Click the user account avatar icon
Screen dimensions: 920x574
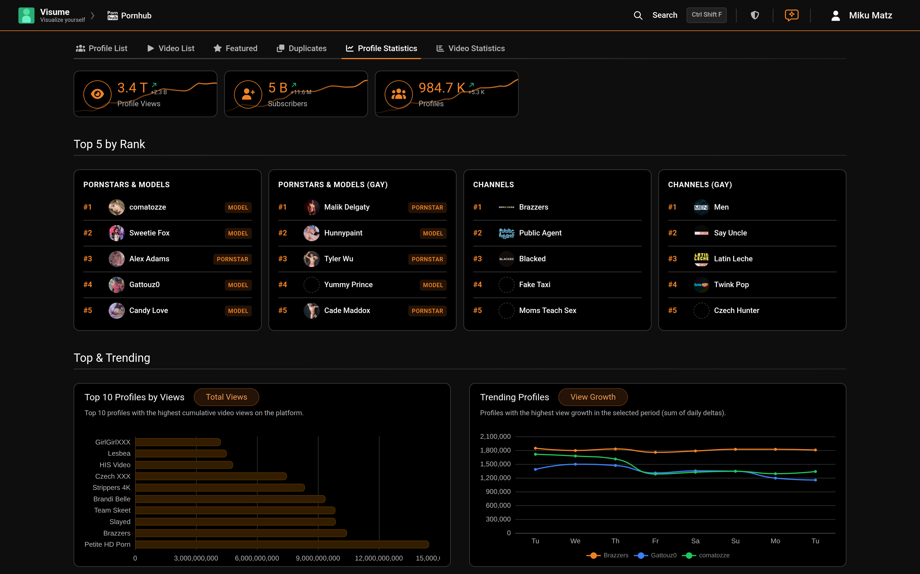point(835,16)
